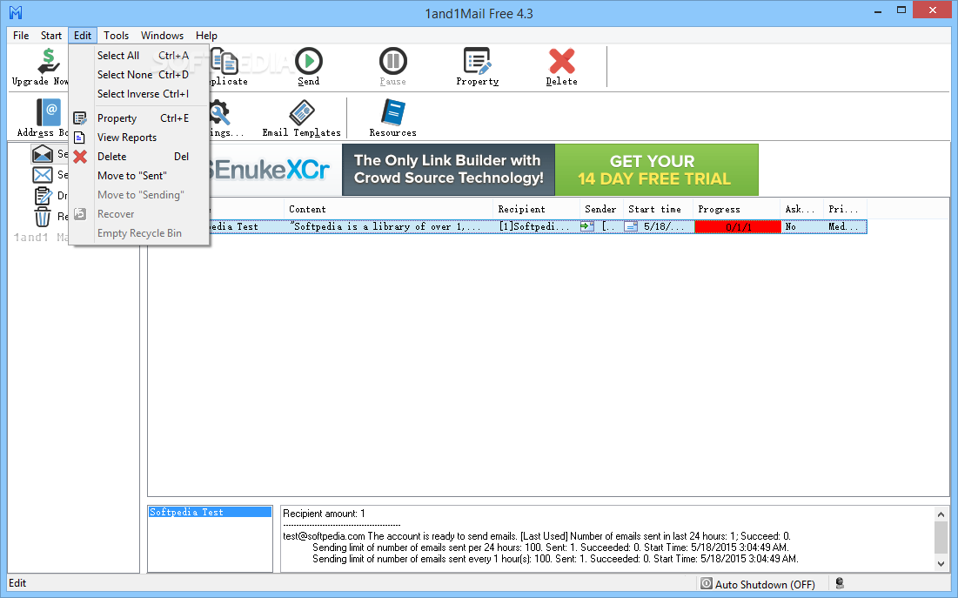Open the Start menu in menu bar
Viewport: 958px width, 598px height.
(51, 36)
